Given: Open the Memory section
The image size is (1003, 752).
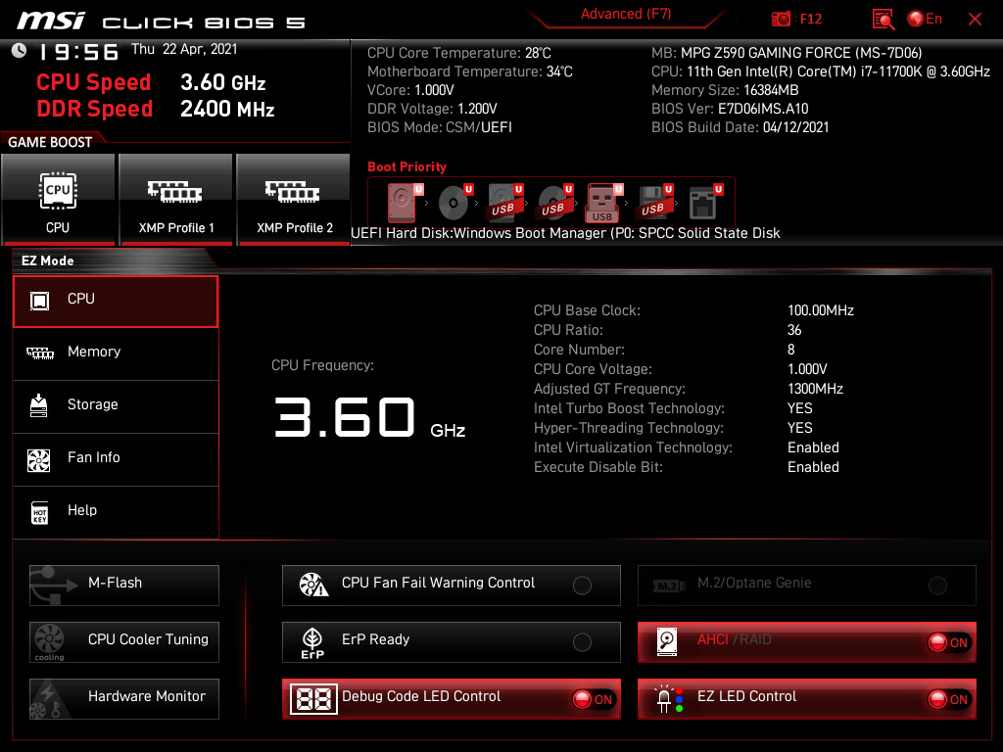Looking at the screenshot, I should pyautogui.click(x=116, y=354).
